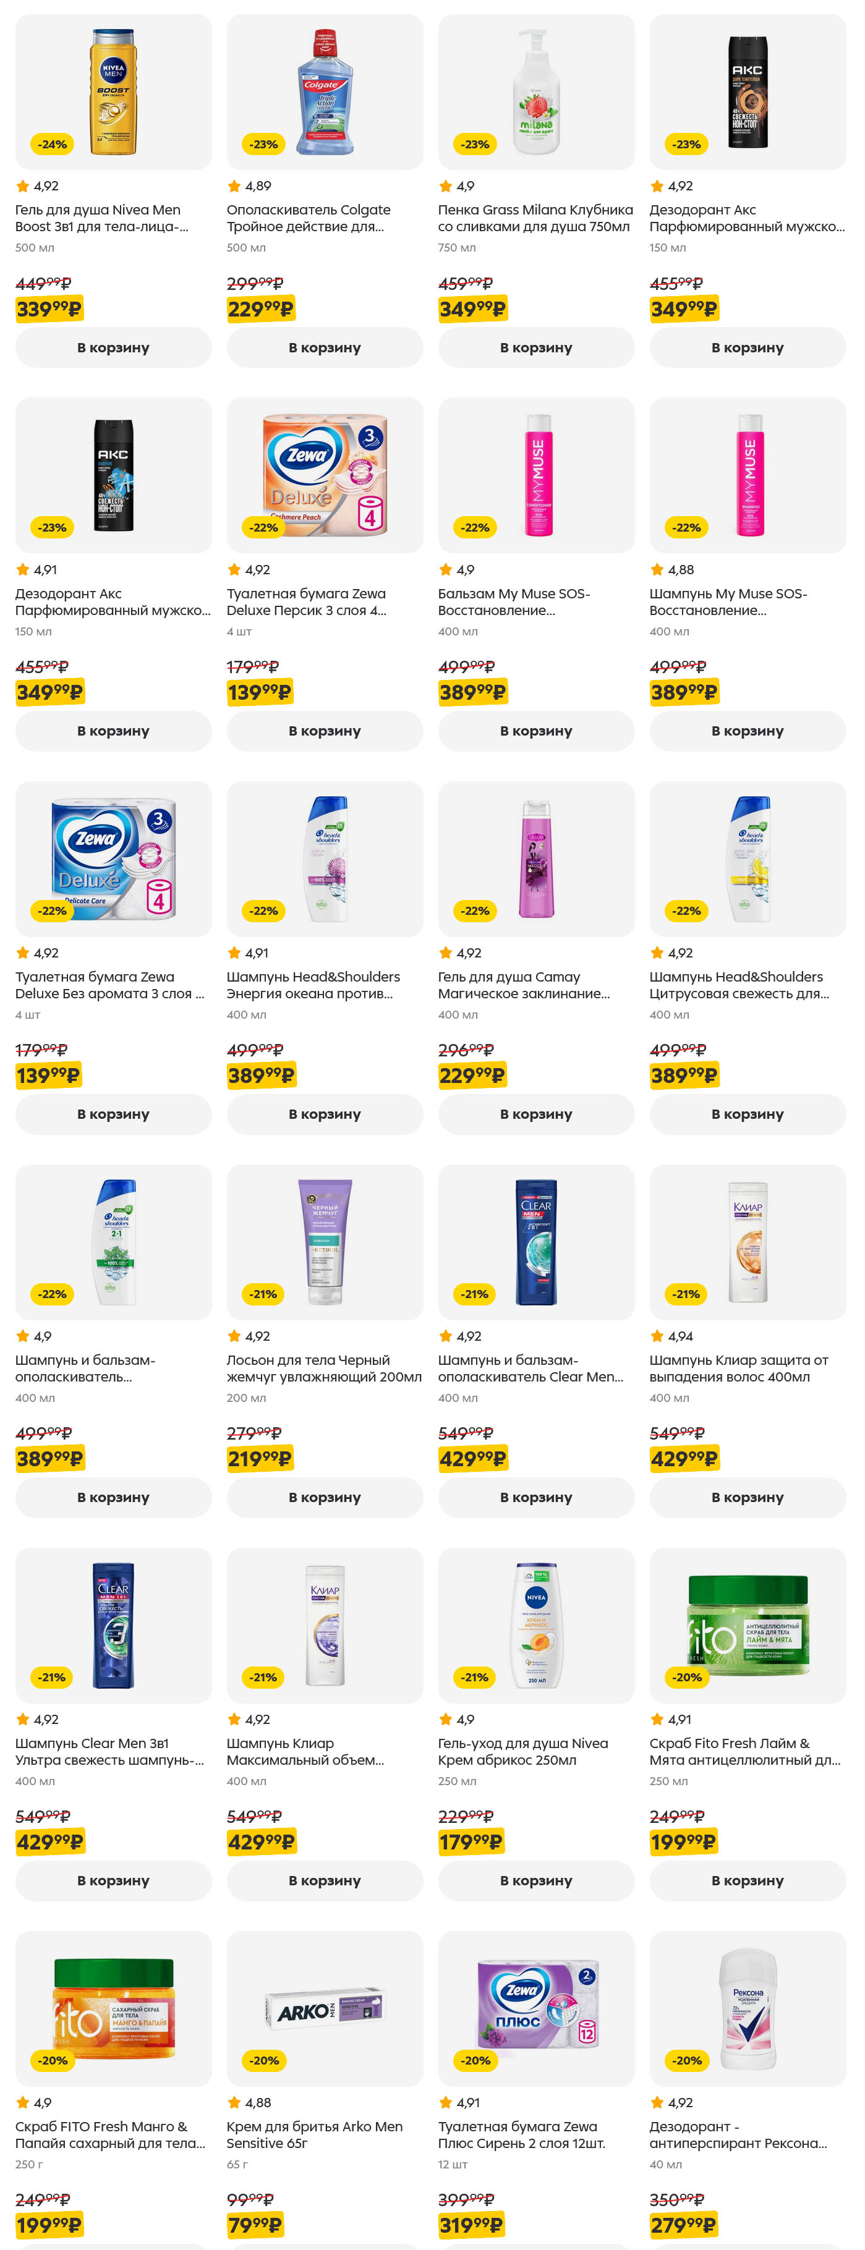Click the -20% badge on FITO Манго & Папайя scrub
Viewport: 865px width, 2250px height.
[x=53, y=2060]
